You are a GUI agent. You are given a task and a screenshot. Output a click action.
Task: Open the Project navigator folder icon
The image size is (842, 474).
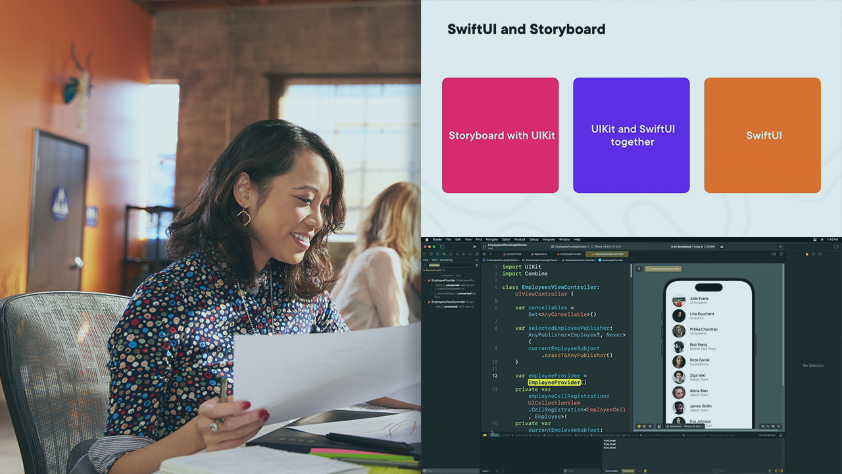pos(424,253)
